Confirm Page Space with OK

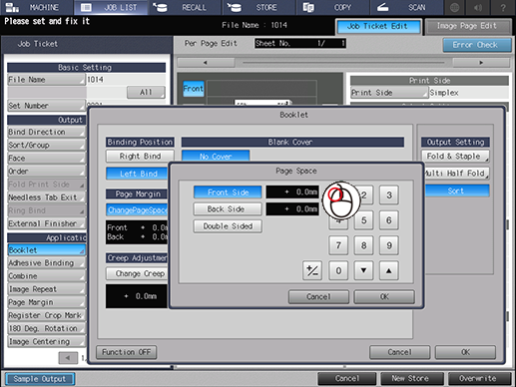point(384,296)
